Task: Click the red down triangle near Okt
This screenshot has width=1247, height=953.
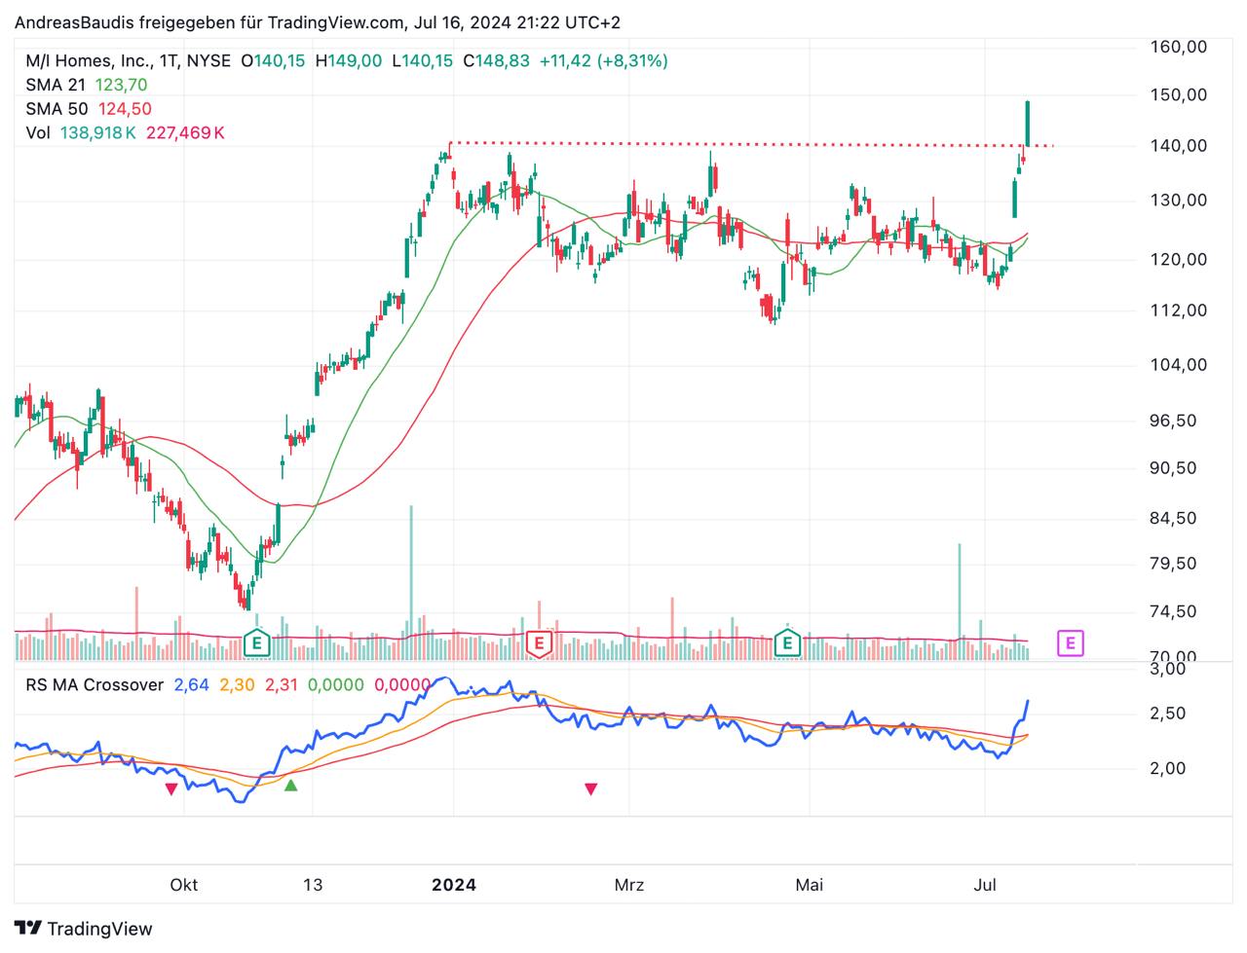Action: coord(171,788)
